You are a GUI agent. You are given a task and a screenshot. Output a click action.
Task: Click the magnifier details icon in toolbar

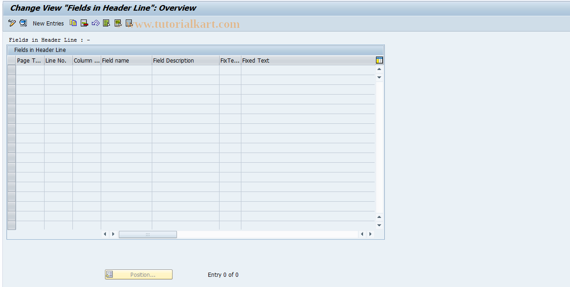click(23, 23)
